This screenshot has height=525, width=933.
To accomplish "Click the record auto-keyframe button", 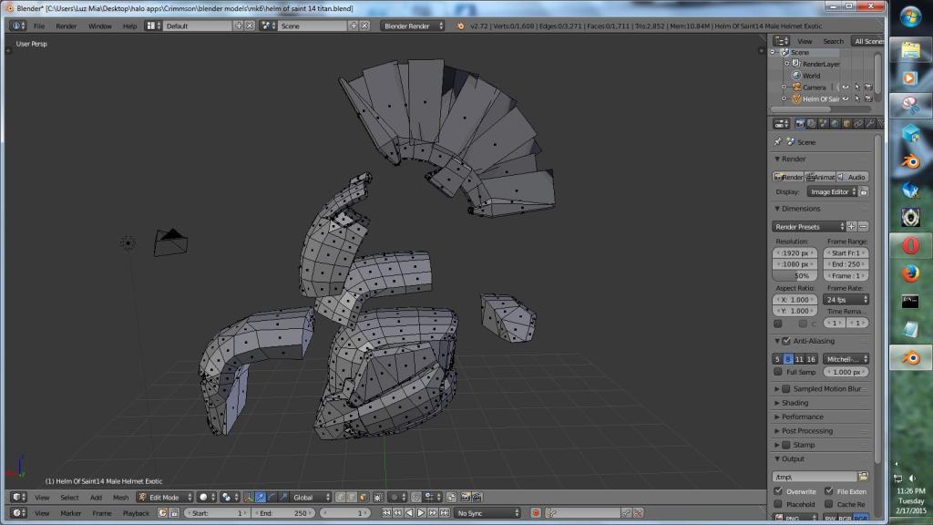I will click(536, 512).
